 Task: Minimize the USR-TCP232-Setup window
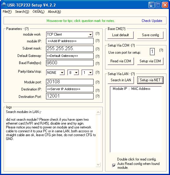click(151, 5)
